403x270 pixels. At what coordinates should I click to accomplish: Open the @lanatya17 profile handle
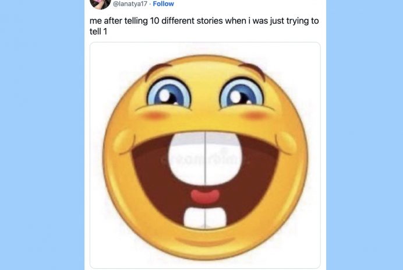tap(129, 3)
